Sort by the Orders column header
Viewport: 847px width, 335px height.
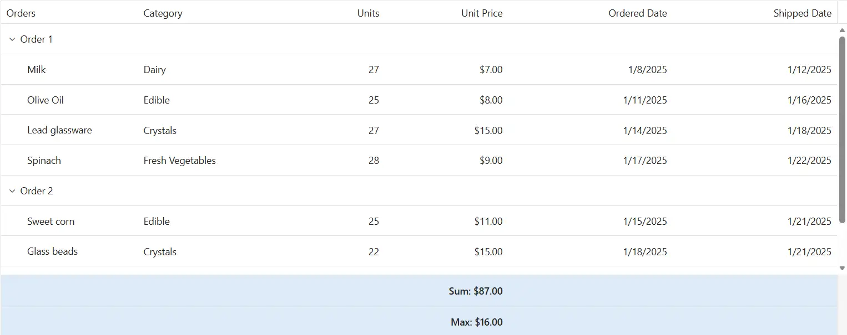(21, 13)
